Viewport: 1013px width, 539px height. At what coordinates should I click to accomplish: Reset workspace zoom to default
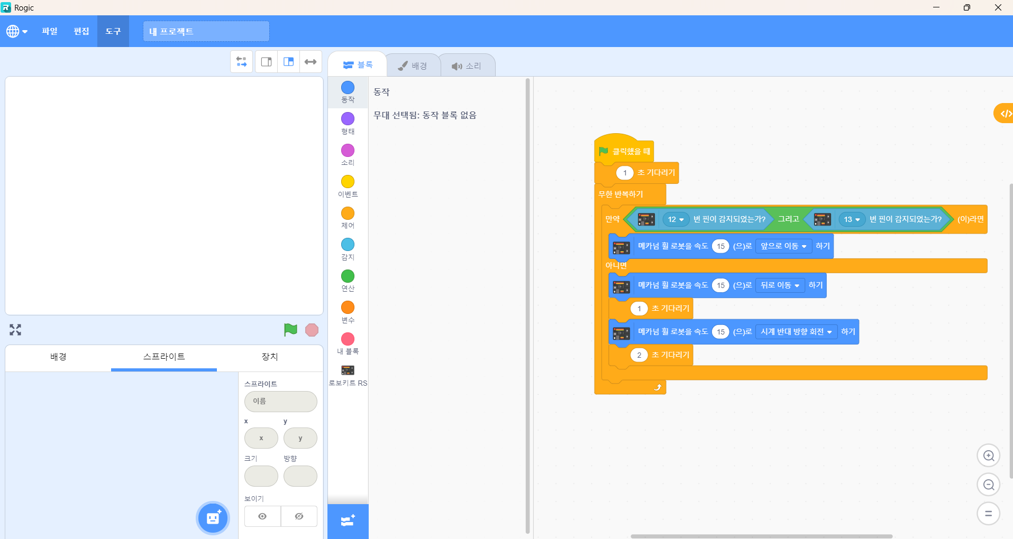988,513
